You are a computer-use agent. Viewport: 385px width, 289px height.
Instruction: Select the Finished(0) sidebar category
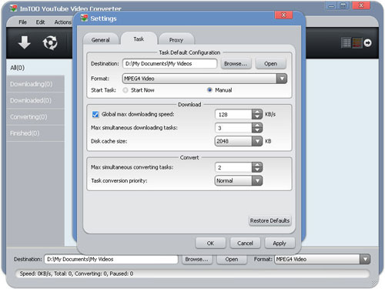tap(35, 133)
